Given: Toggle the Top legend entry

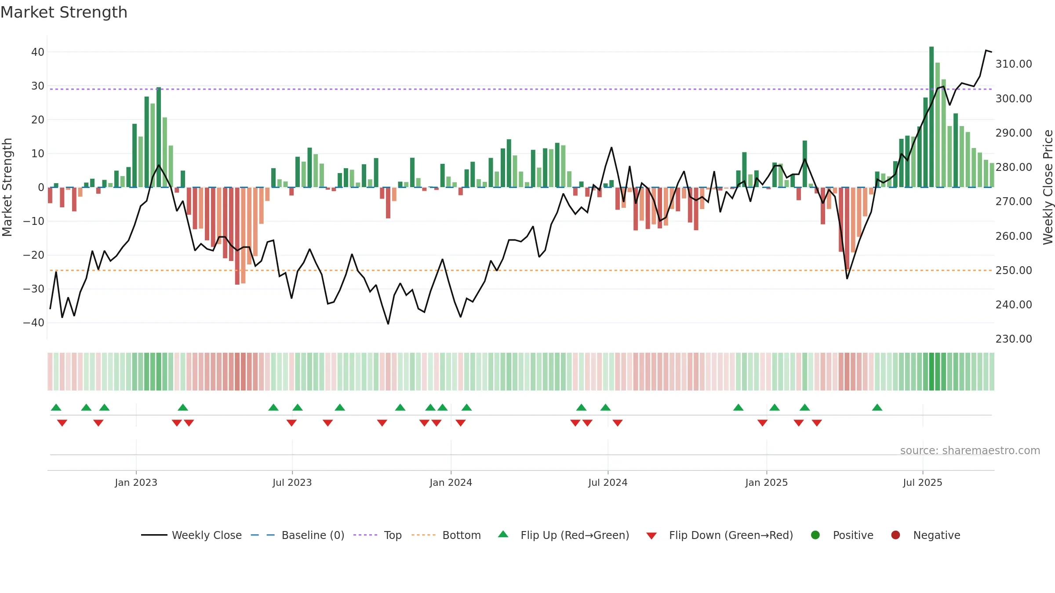Looking at the screenshot, I should 377,535.
